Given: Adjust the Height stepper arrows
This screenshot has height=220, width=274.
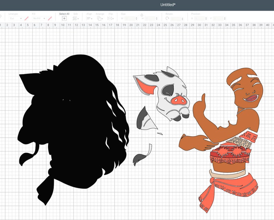Looking at the screenshot, I should pyautogui.click(x=157, y=18).
